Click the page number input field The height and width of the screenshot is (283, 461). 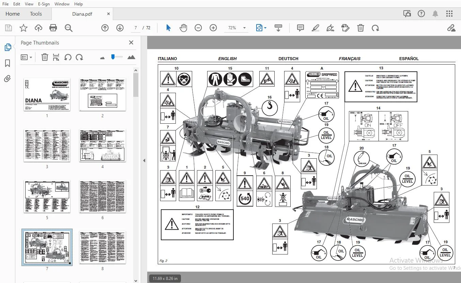pos(136,28)
